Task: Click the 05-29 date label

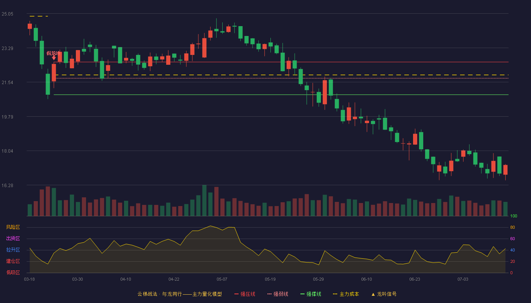Action: point(318,279)
